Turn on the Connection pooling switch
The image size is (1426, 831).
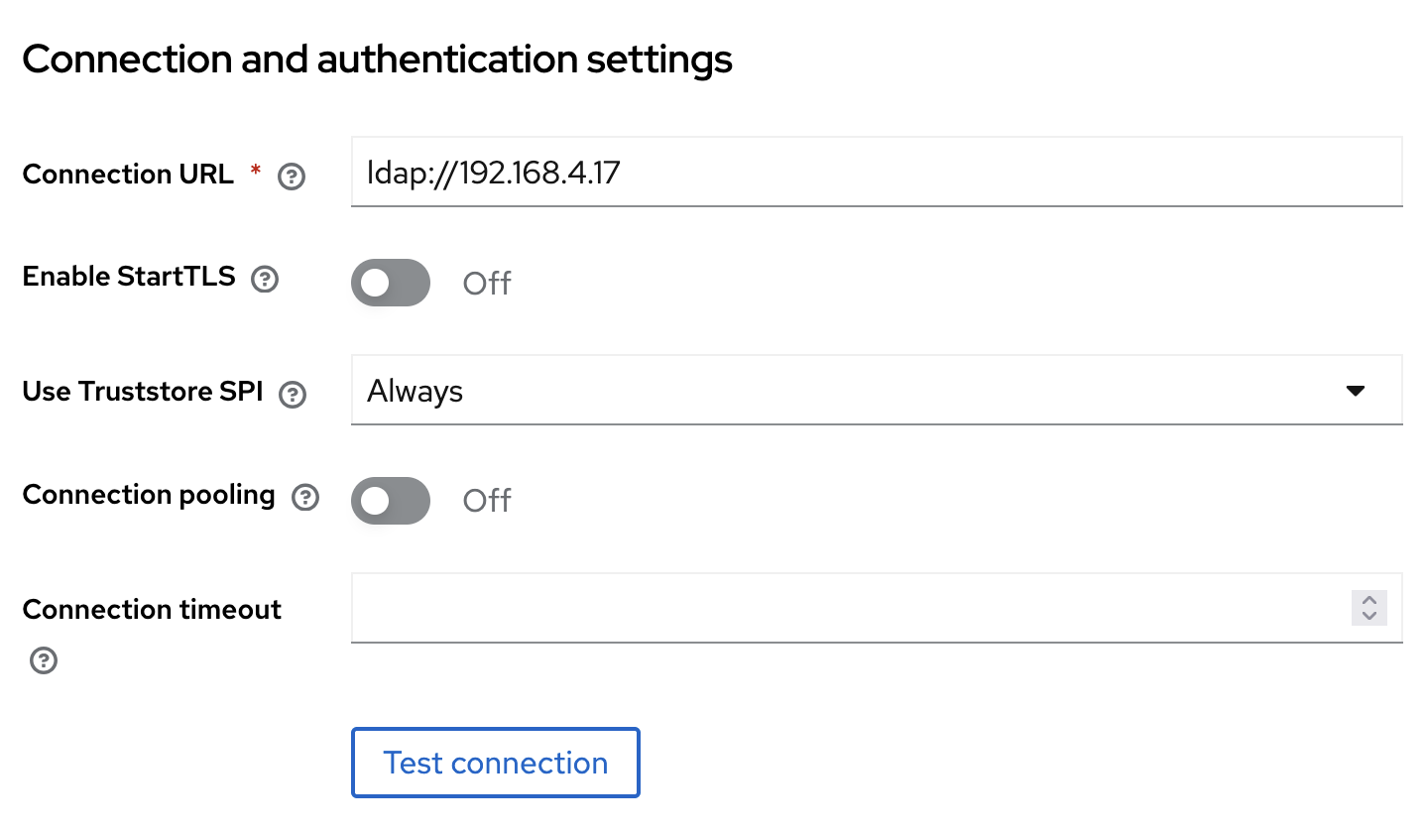[x=391, y=501]
